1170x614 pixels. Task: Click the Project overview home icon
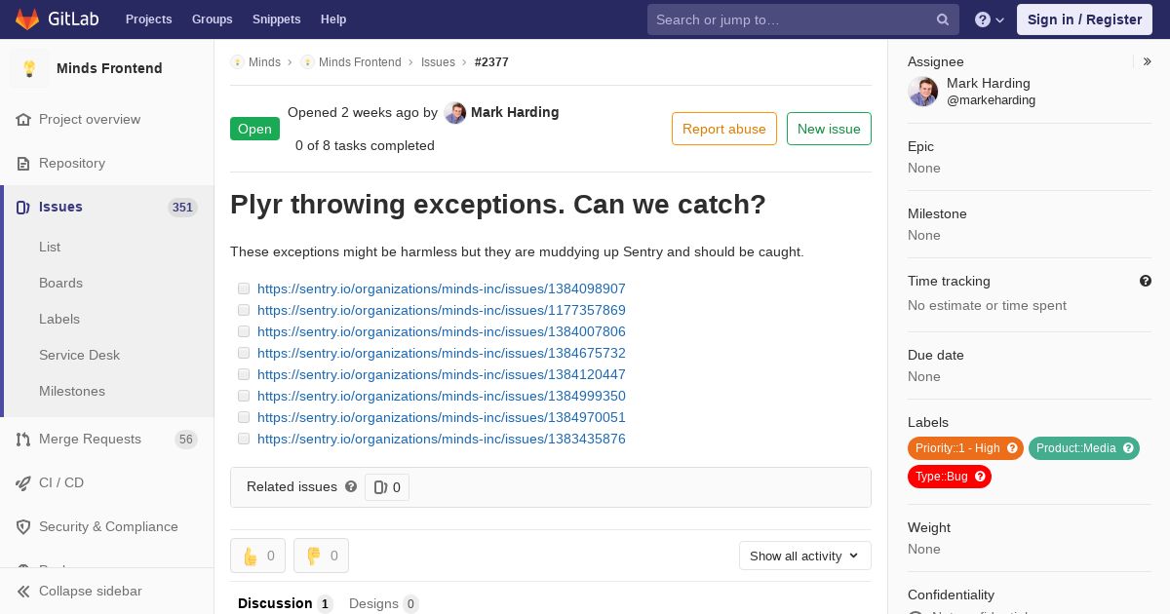click(x=23, y=120)
